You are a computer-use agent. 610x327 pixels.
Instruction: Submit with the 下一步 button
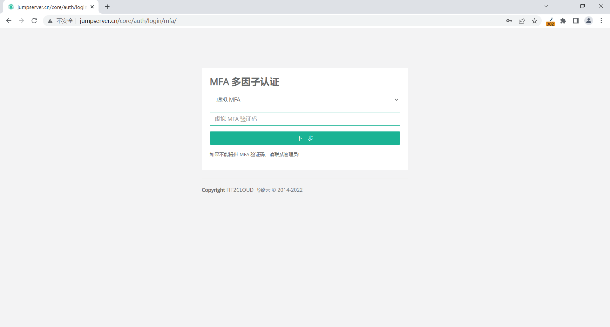(305, 138)
